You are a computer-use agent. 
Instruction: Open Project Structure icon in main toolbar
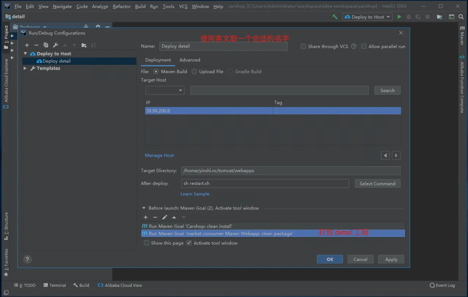click(440, 17)
